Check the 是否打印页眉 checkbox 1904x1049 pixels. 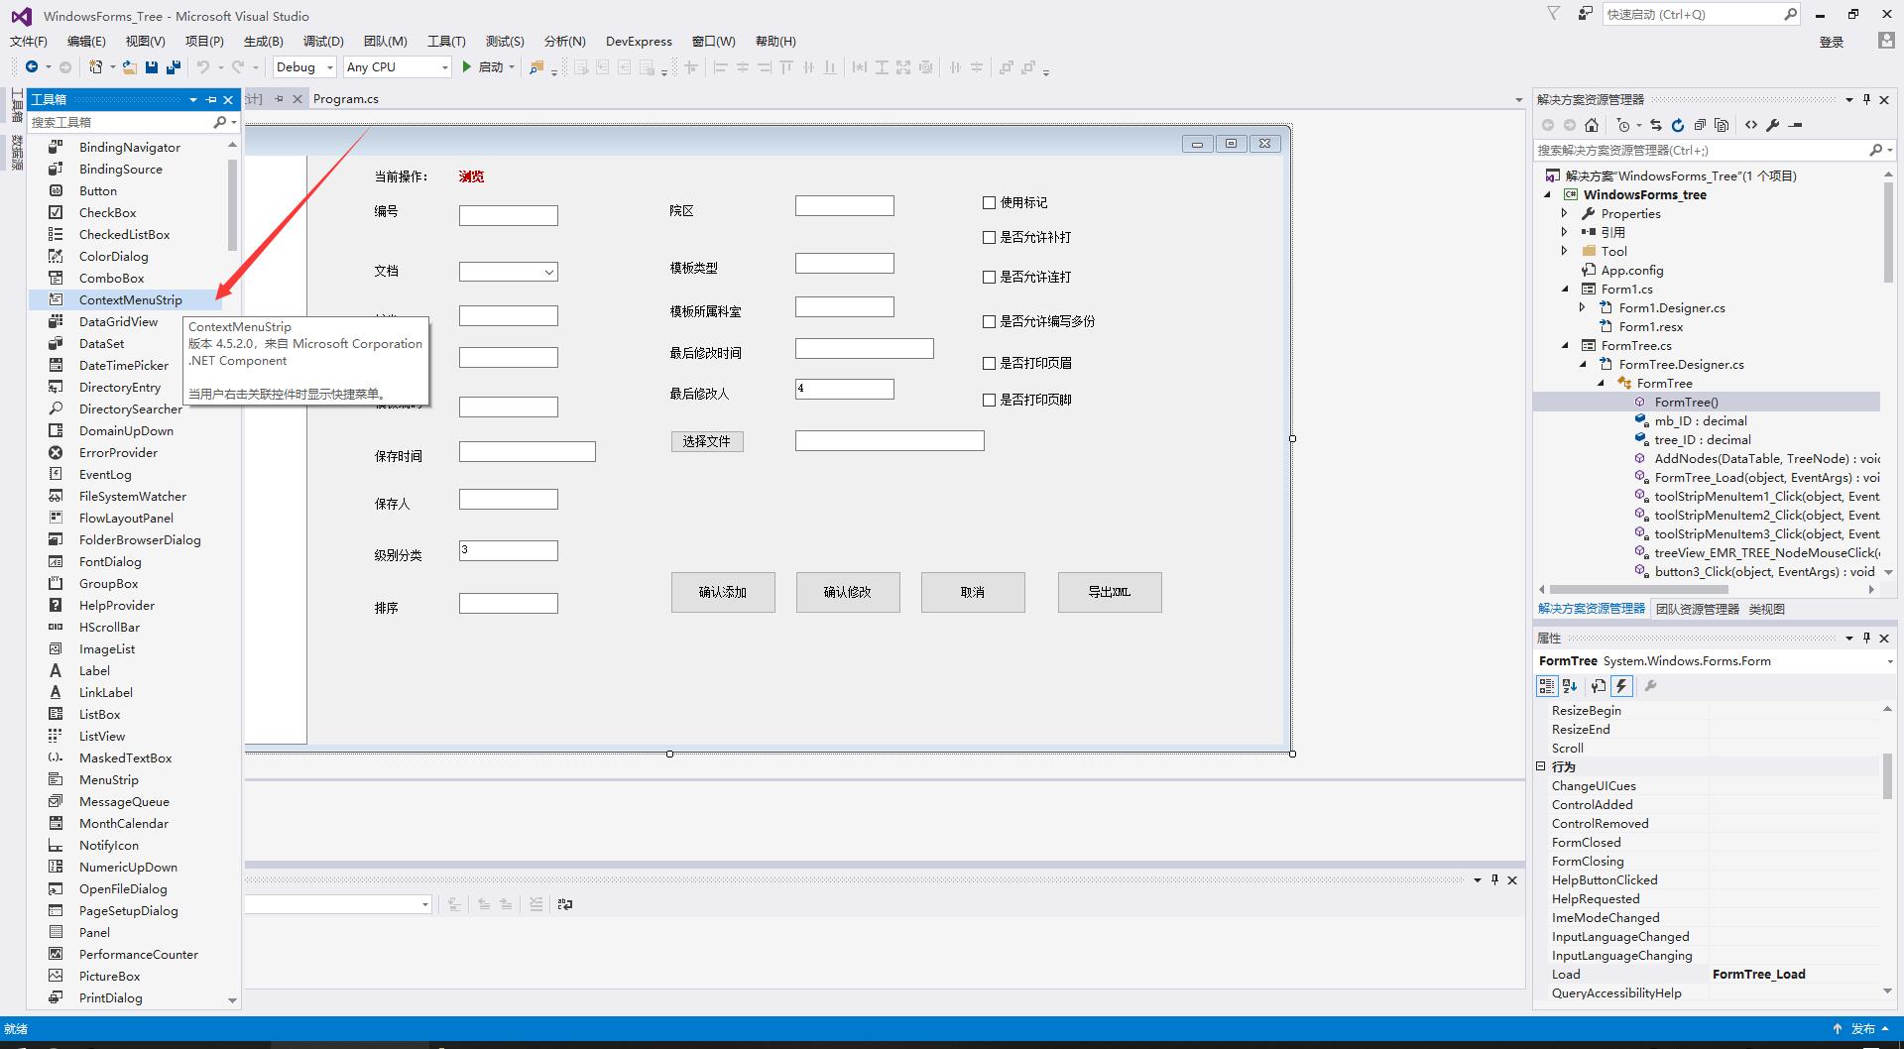[989, 363]
